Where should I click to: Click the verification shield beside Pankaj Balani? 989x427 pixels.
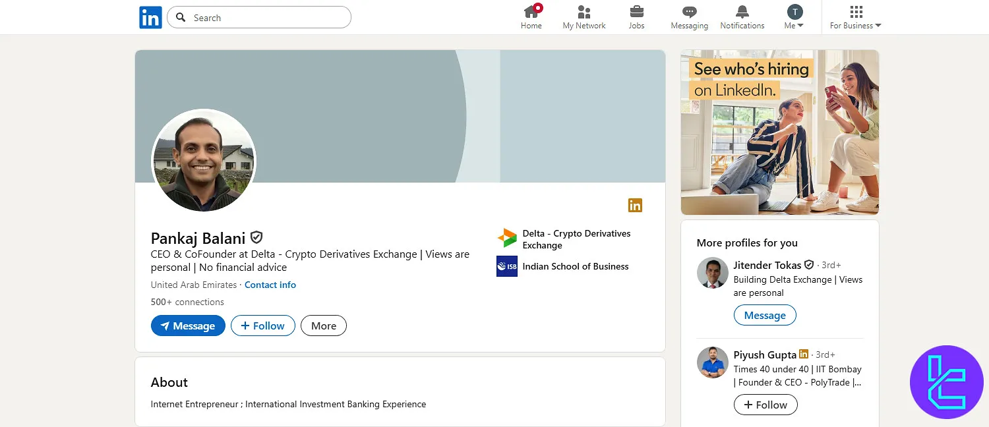pos(256,238)
